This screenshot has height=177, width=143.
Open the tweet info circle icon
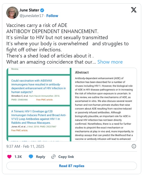pos(134,146)
